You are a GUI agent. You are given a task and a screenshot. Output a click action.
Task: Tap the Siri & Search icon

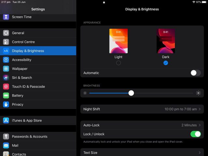coord(6,78)
